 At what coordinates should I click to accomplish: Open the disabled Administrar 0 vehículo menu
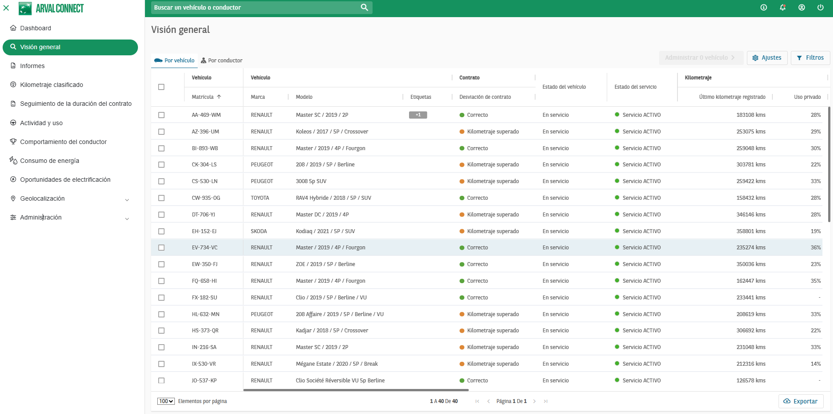pos(701,58)
